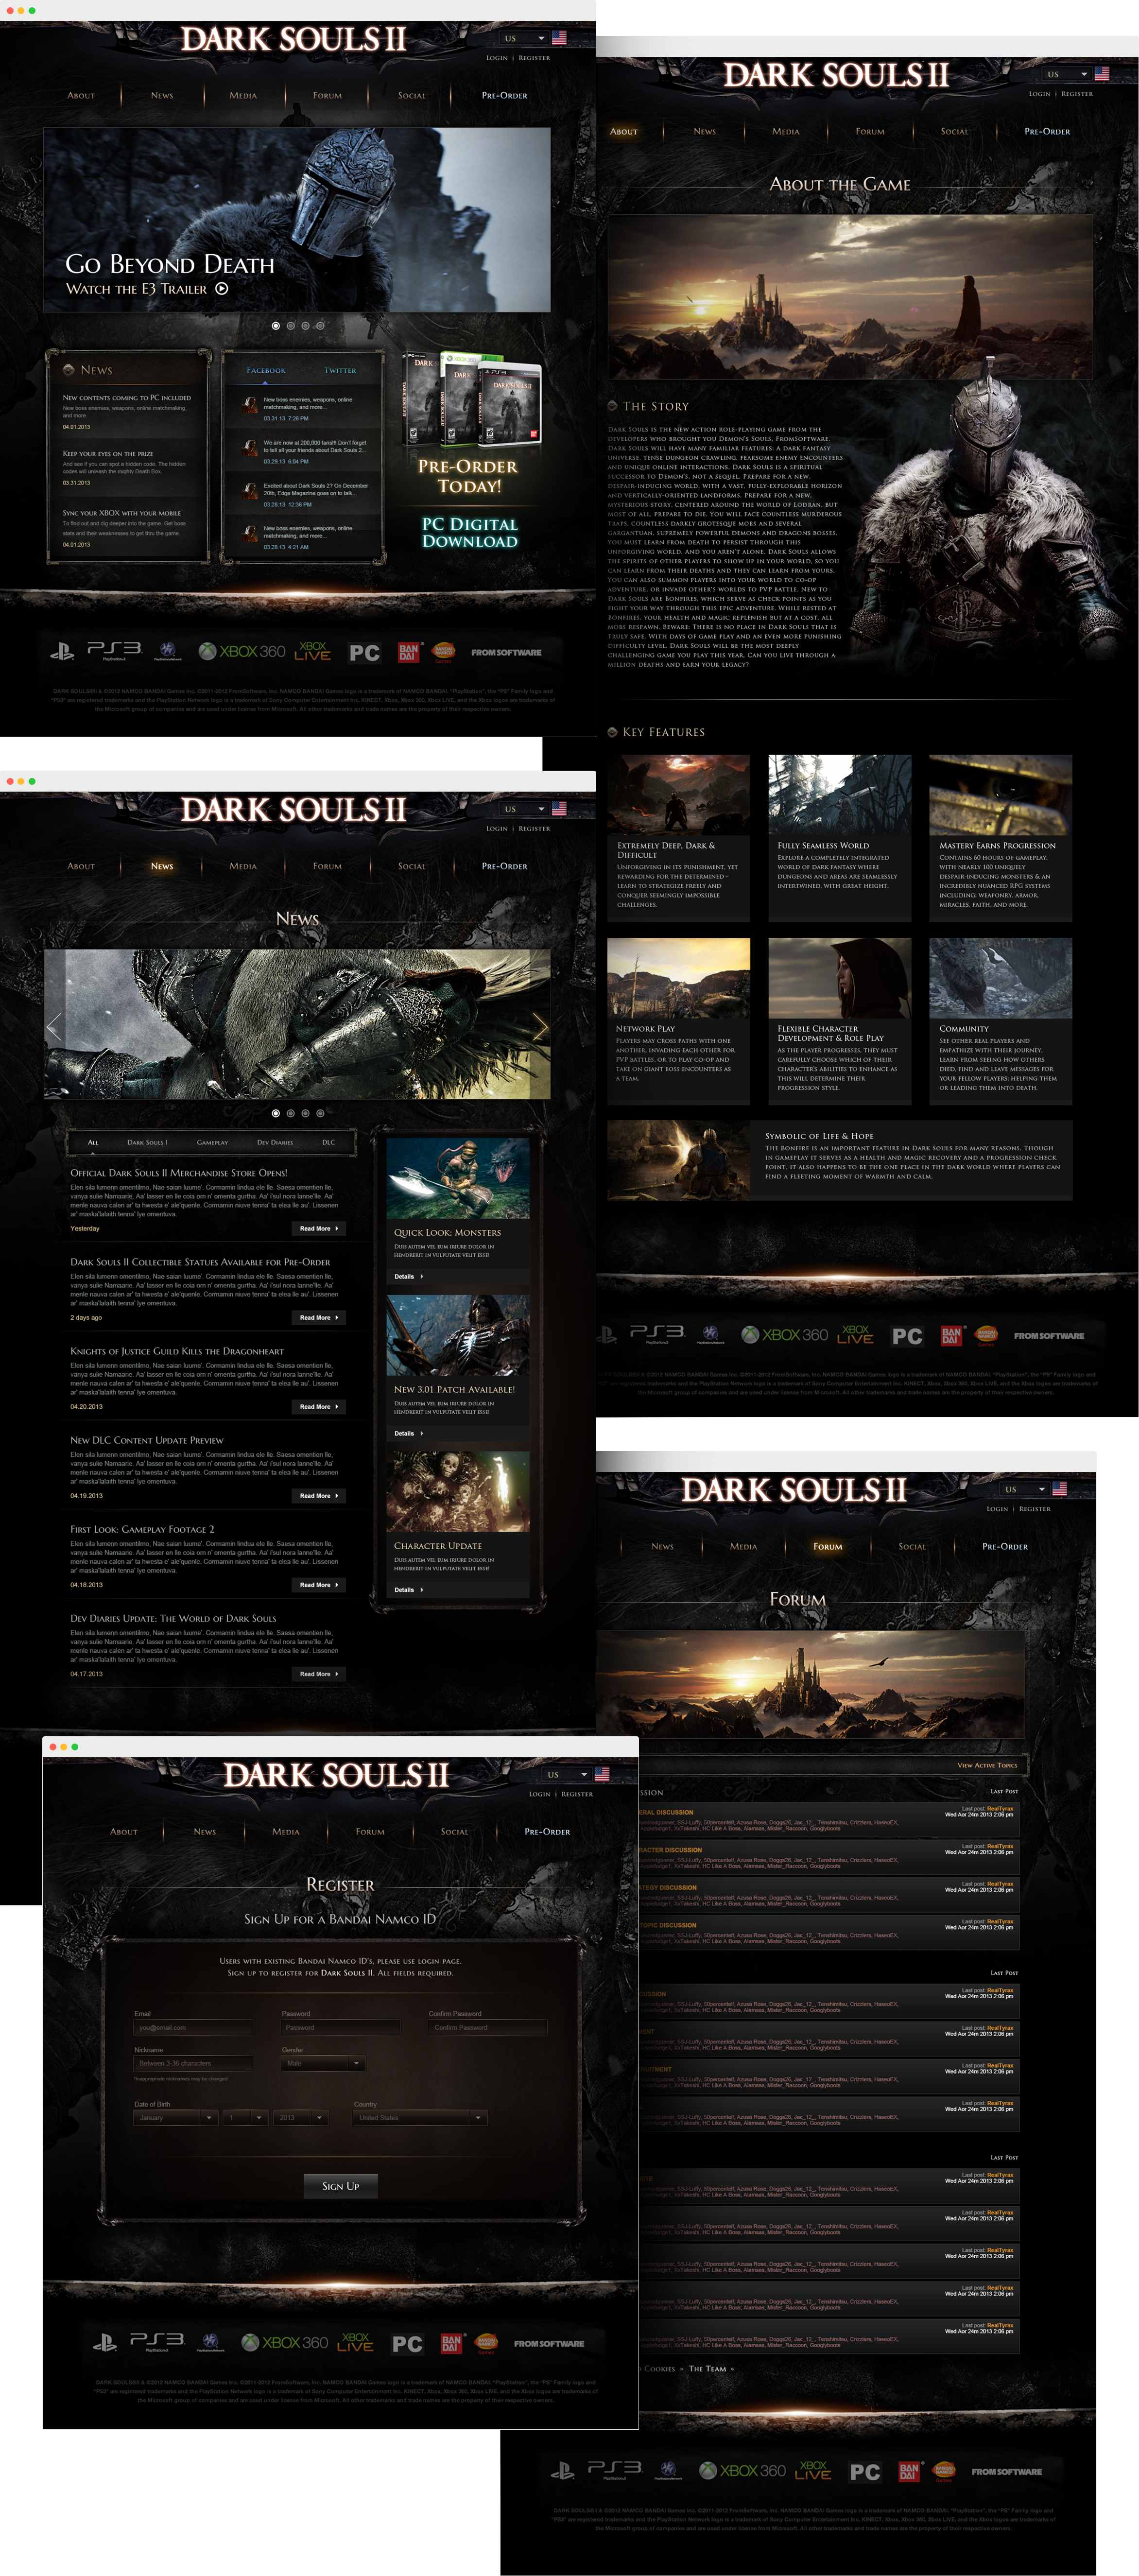Click the From Software logo in the home page footer

[506, 652]
